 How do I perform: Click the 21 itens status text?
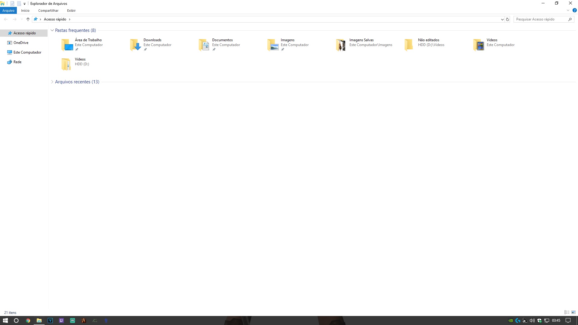point(10,313)
